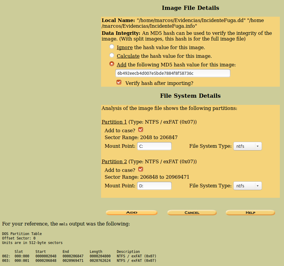Viewport: 284px width, 266px height.
Task: Open Help using the Help button
Action: [250, 213]
